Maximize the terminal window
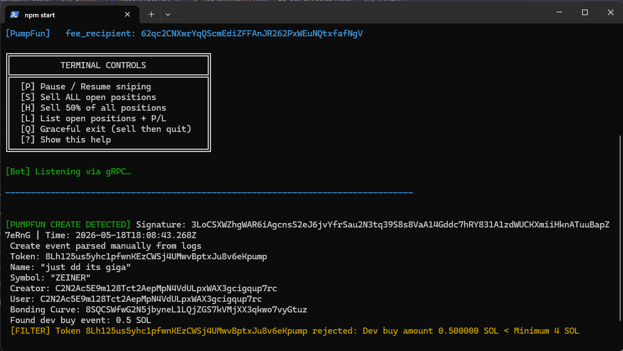Viewport: 623px width, 351px height. (585, 12)
